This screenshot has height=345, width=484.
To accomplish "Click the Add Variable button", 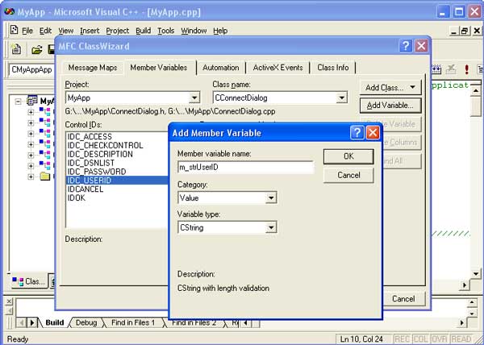I will tap(390, 106).
